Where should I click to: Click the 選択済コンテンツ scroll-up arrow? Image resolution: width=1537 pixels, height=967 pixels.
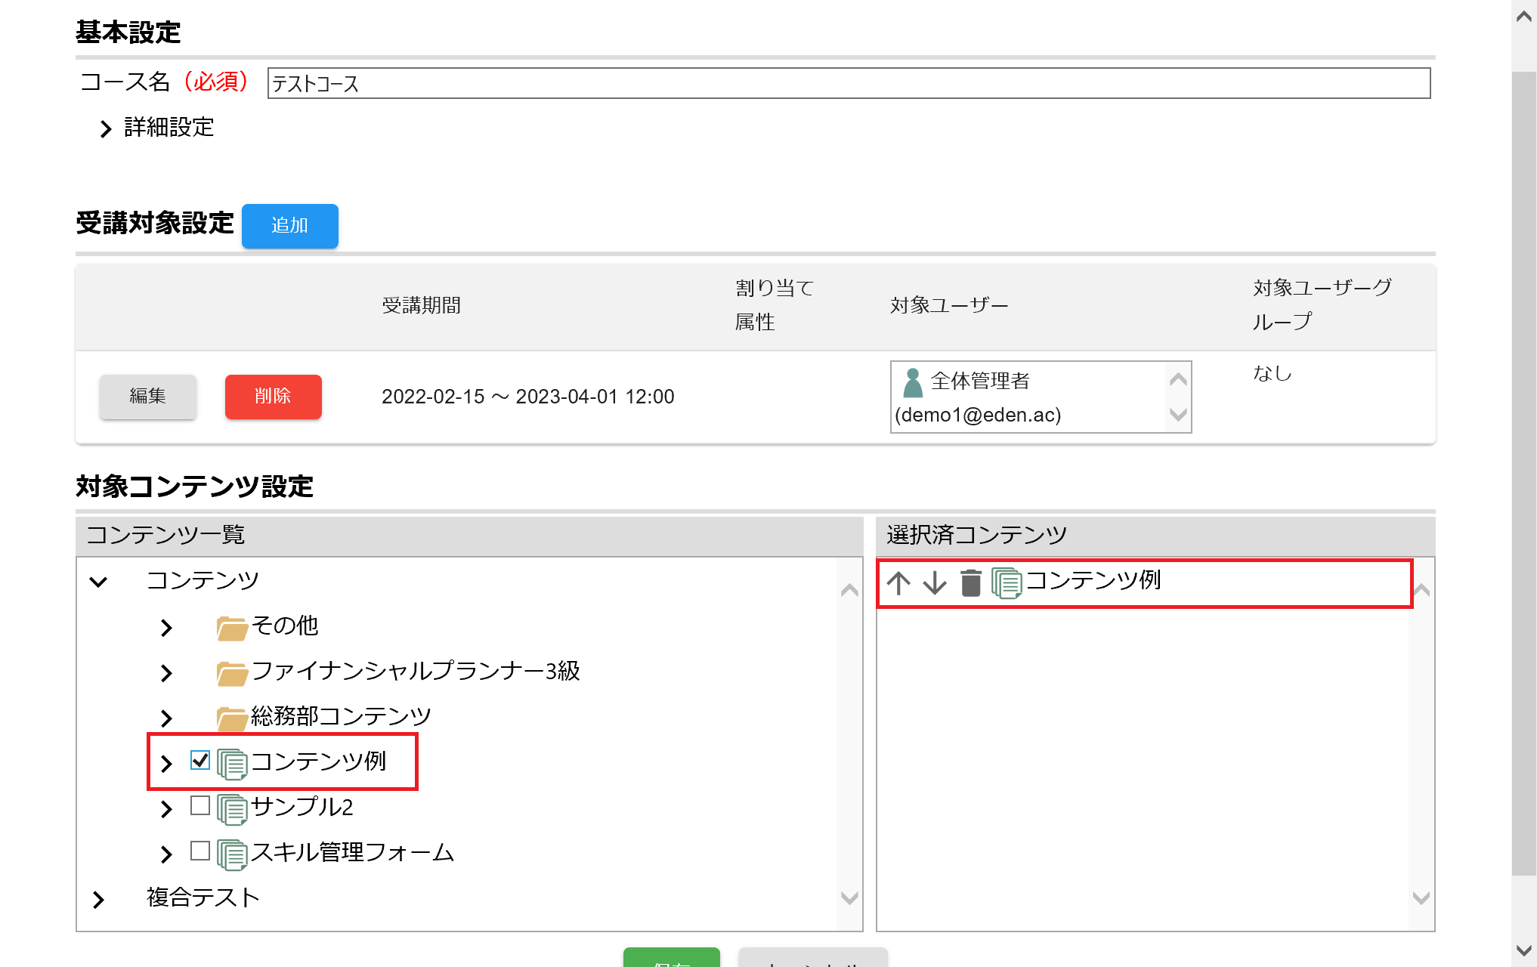[1421, 590]
